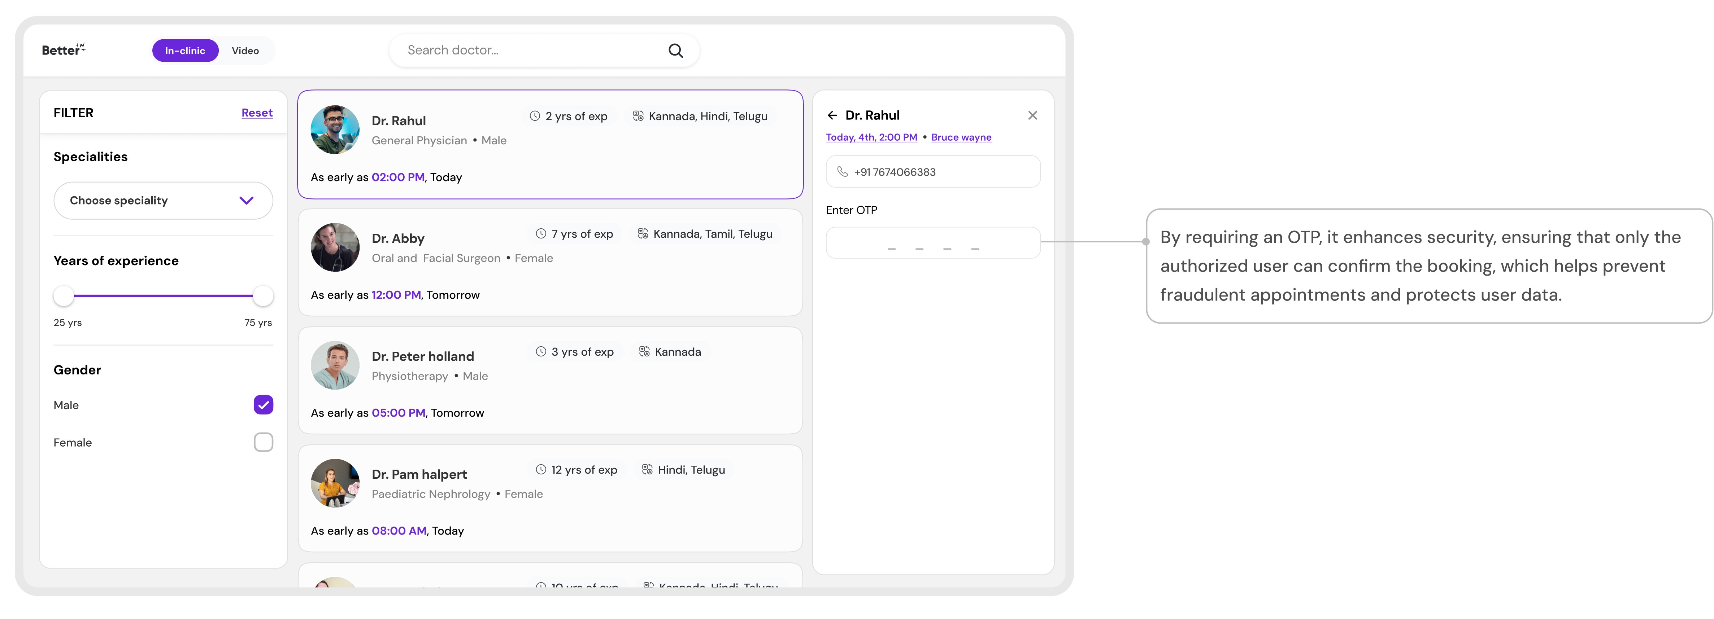Switch to the Video tab
1714x619 pixels.
point(245,51)
